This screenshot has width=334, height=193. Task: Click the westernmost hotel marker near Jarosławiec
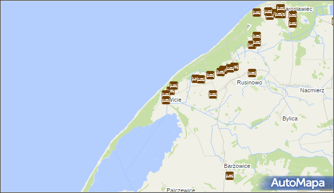(x=257, y=13)
